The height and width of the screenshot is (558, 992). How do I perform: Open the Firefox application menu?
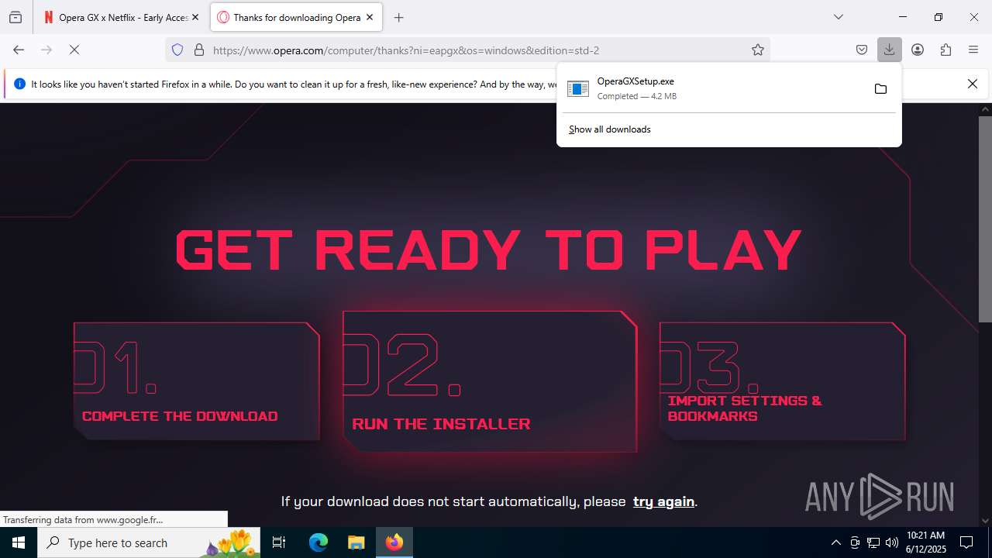point(973,50)
